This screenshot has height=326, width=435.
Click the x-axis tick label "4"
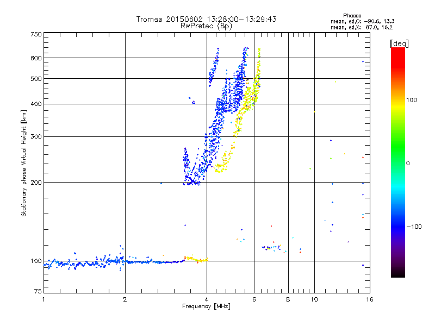pyautogui.click(x=207, y=299)
